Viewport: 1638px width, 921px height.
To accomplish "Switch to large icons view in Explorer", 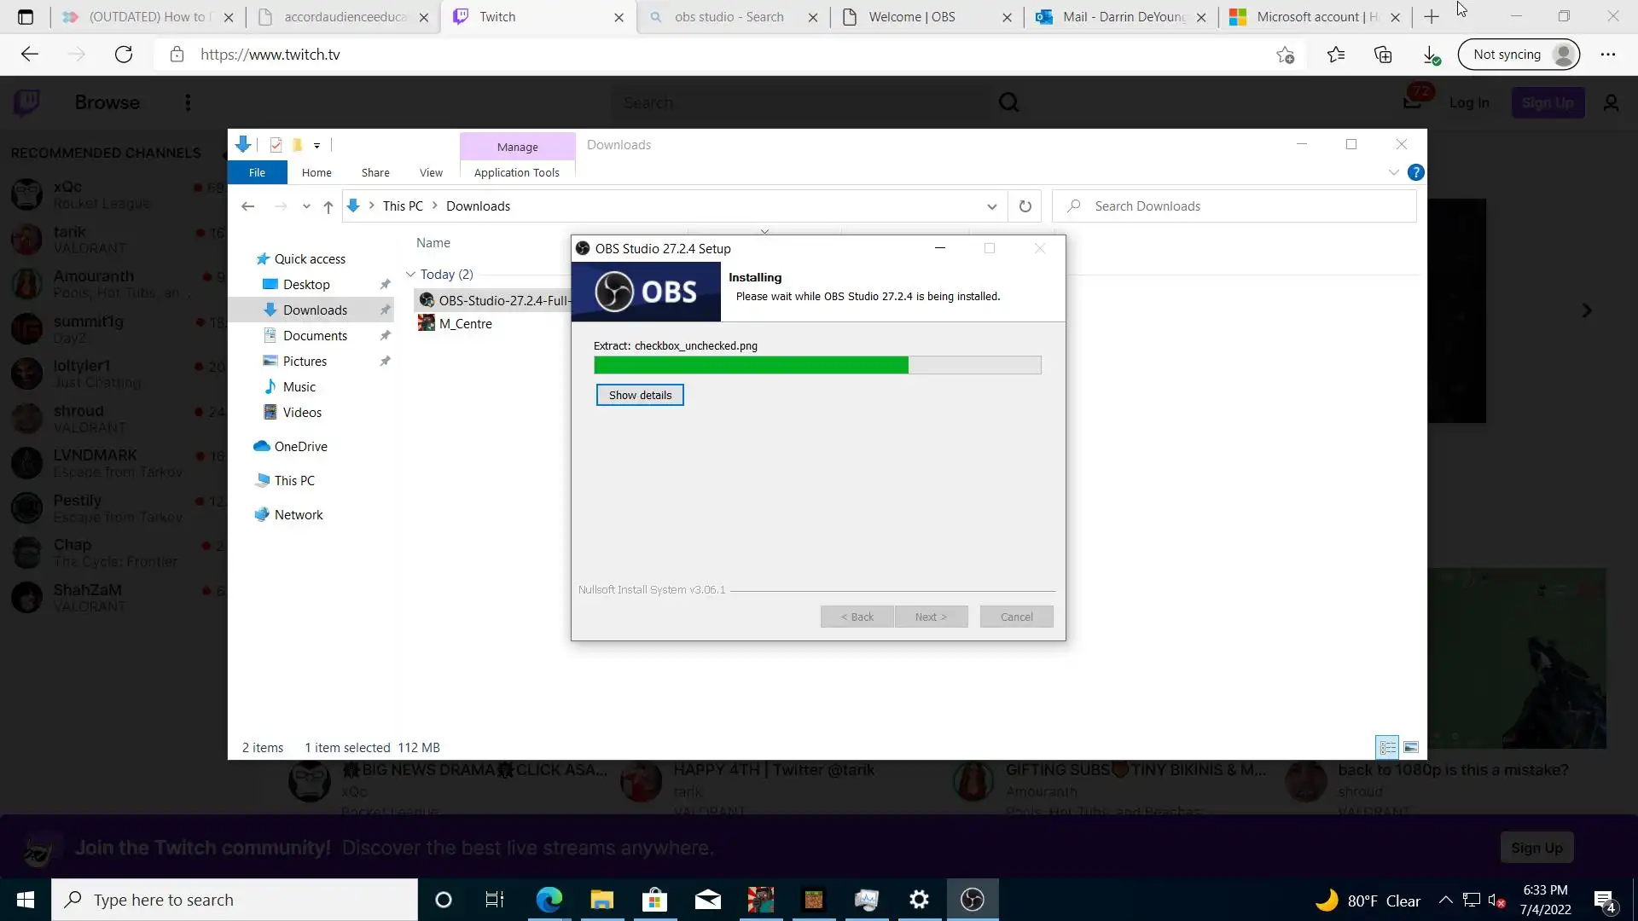I will 1411,748.
